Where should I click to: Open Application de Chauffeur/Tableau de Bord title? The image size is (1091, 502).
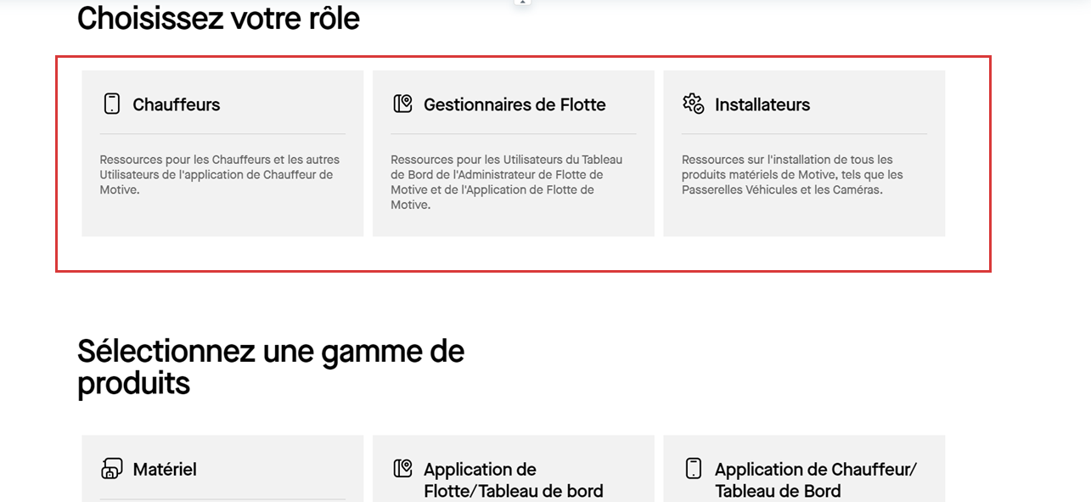point(816,480)
